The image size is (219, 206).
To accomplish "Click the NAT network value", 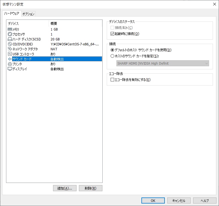I will click(54, 49).
